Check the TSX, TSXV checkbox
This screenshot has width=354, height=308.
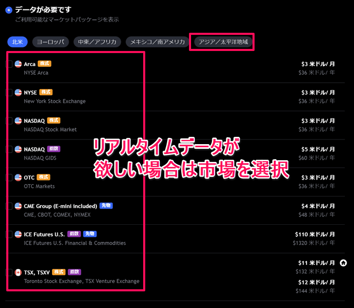pos(9,272)
